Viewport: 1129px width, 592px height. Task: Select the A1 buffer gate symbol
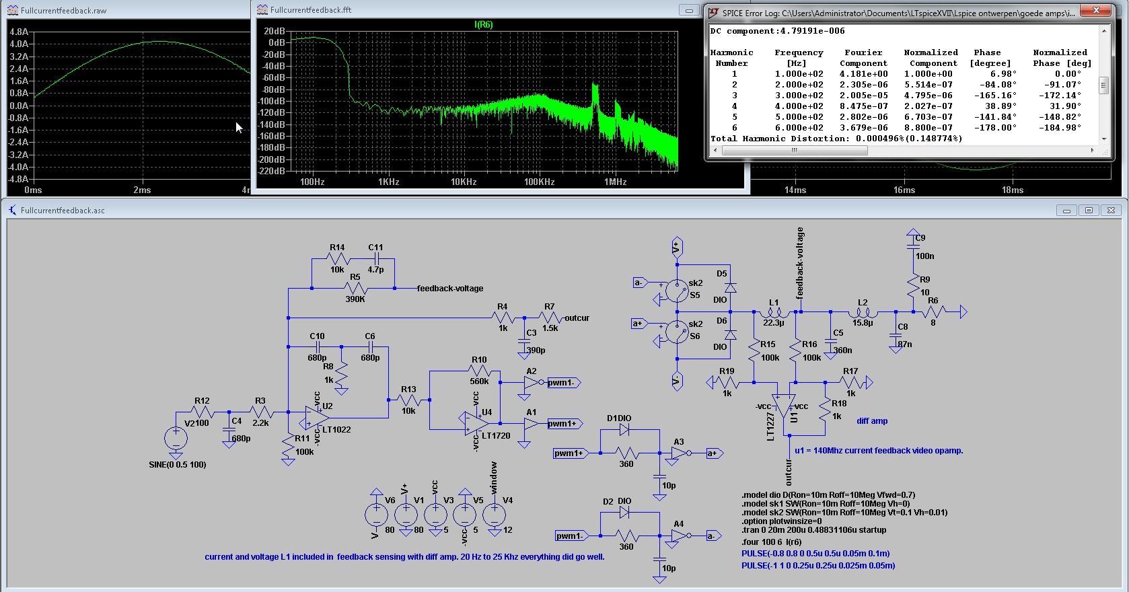[532, 423]
